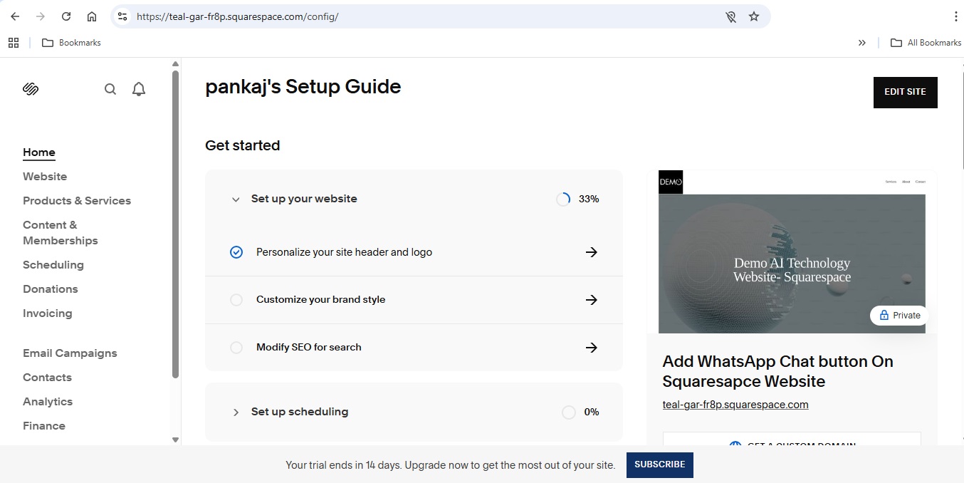Open notifications bell icon
Image resolution: width=964 pixels, height=483 pixels.
(x=139, y=89)
